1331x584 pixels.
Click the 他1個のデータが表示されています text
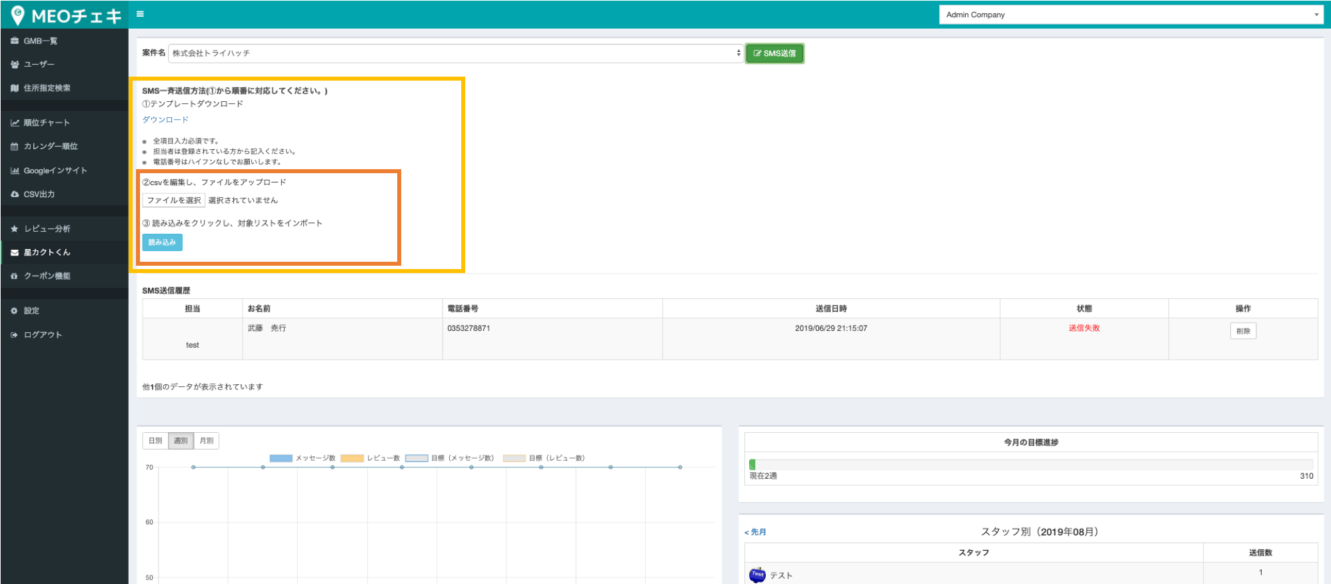click(x=203, y=387)
